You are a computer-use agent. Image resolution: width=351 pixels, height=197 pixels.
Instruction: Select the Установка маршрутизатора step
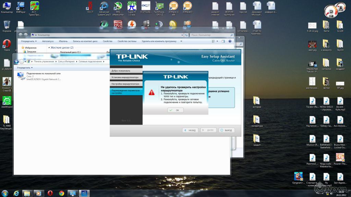[x=126, y=77]
